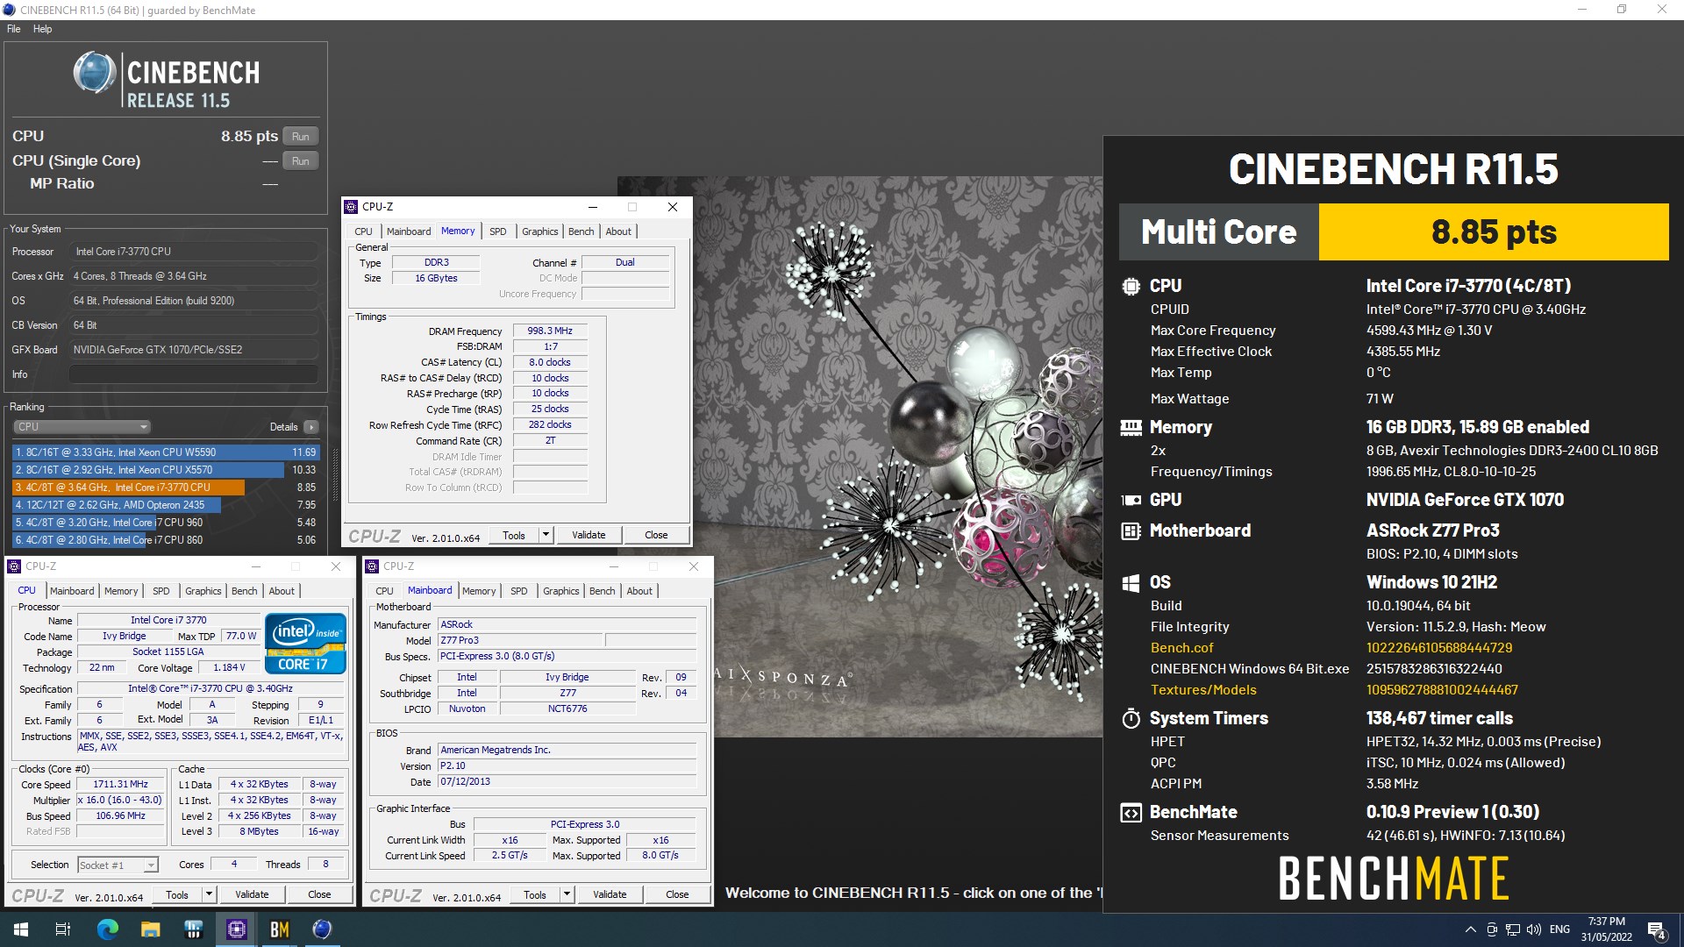Expand the Ranking CPU dropdown
The width and height of the screenshot is (1684, 947).
pos(82,427)
